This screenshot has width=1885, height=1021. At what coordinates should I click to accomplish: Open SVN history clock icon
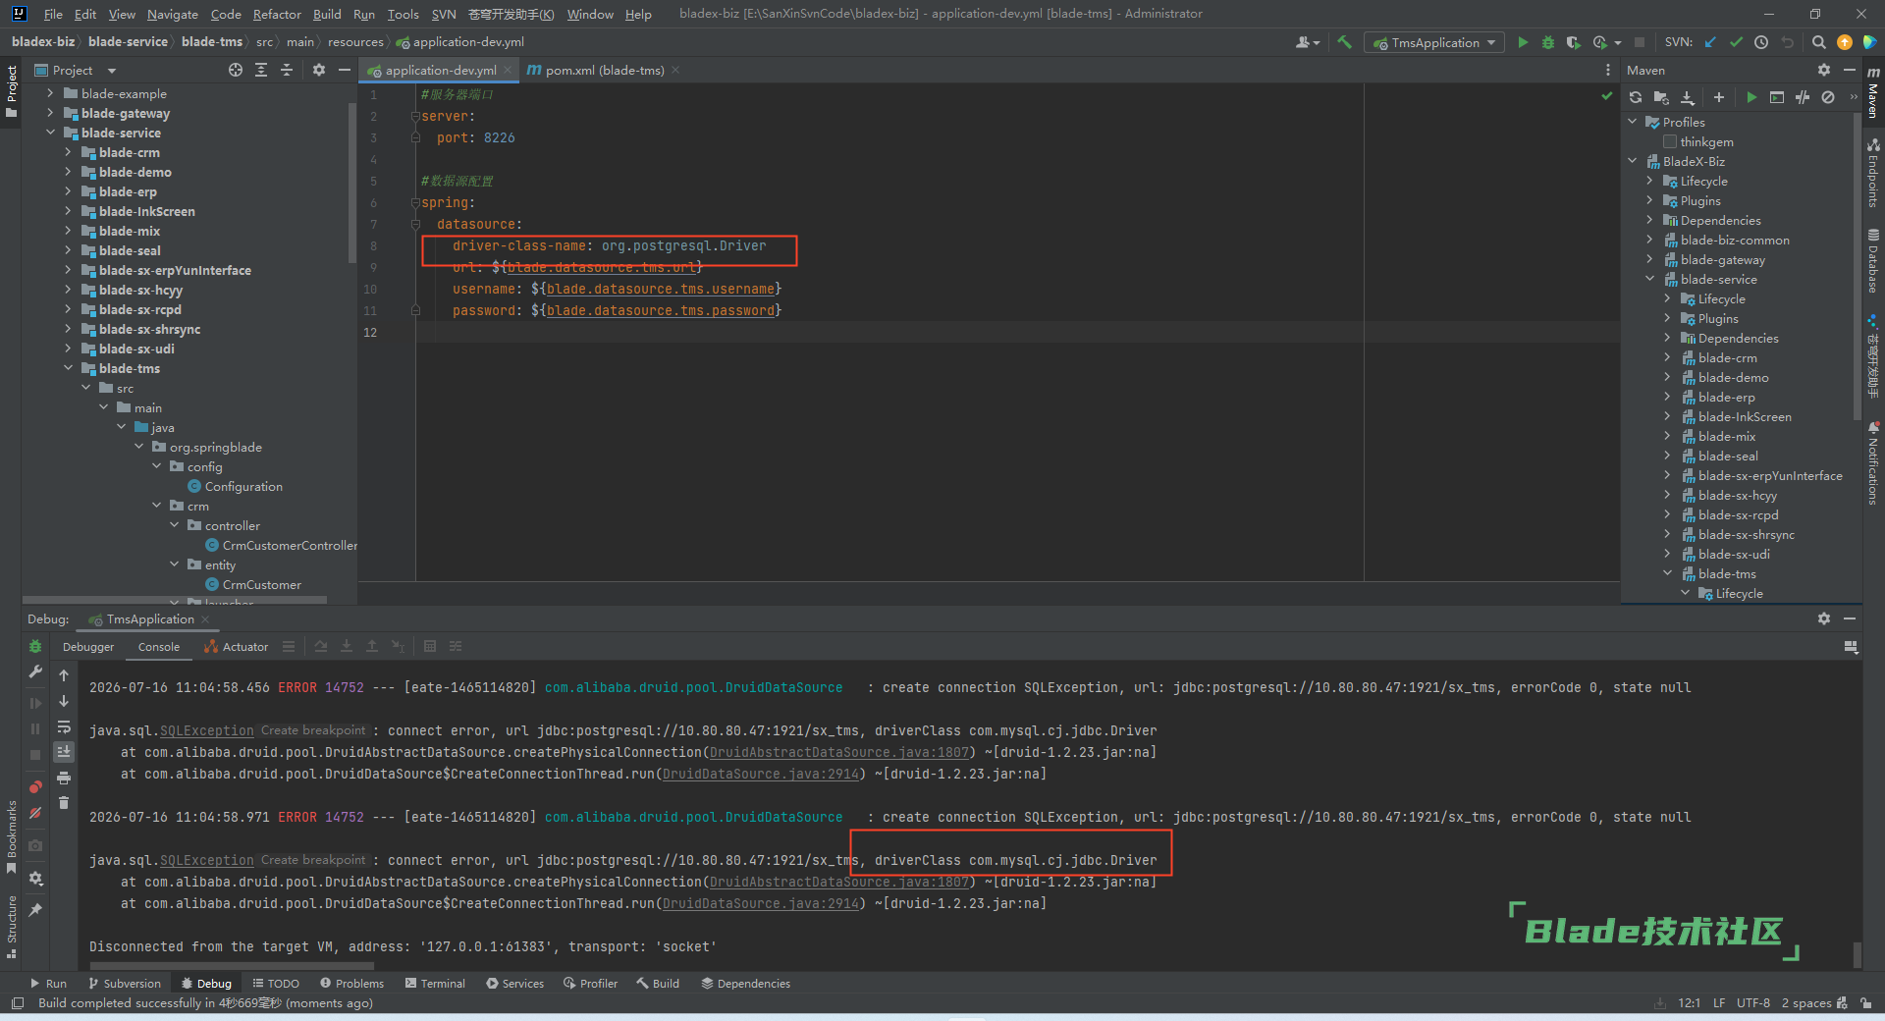[1761, 42]
